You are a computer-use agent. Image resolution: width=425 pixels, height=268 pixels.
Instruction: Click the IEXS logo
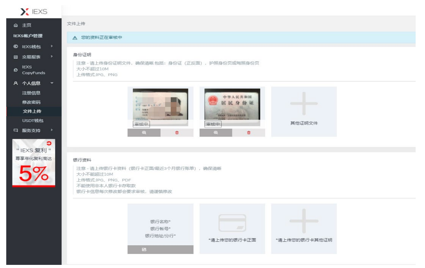click(34, 12)
